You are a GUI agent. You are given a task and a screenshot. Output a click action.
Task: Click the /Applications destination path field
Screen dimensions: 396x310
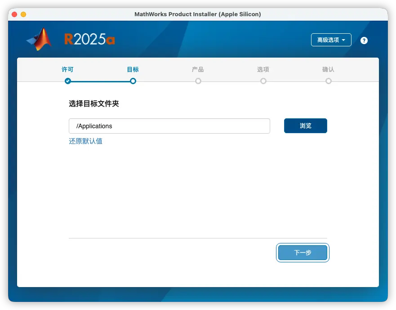pos(169,126)
